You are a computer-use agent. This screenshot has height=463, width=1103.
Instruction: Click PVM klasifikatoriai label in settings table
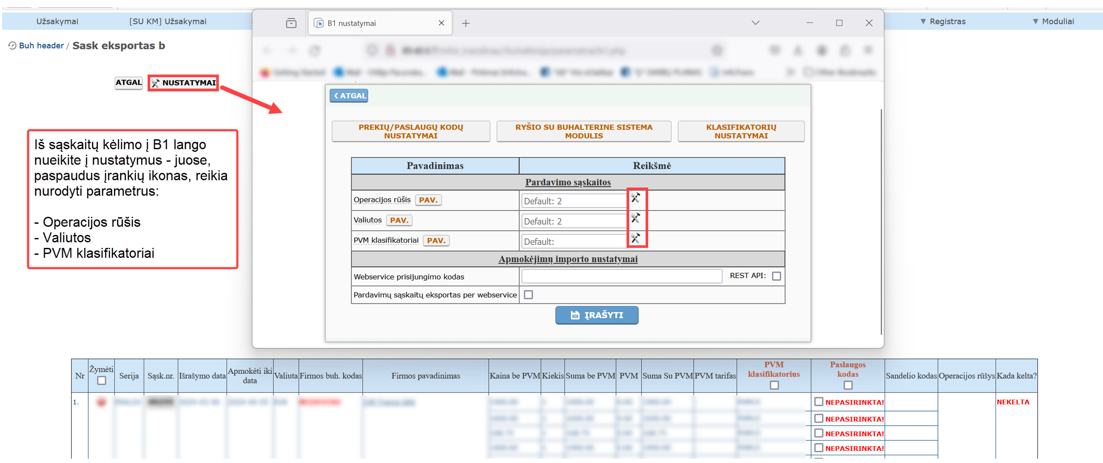(x=386, y=241)
